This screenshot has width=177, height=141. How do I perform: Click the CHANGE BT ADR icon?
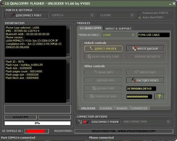click(92, 96)
